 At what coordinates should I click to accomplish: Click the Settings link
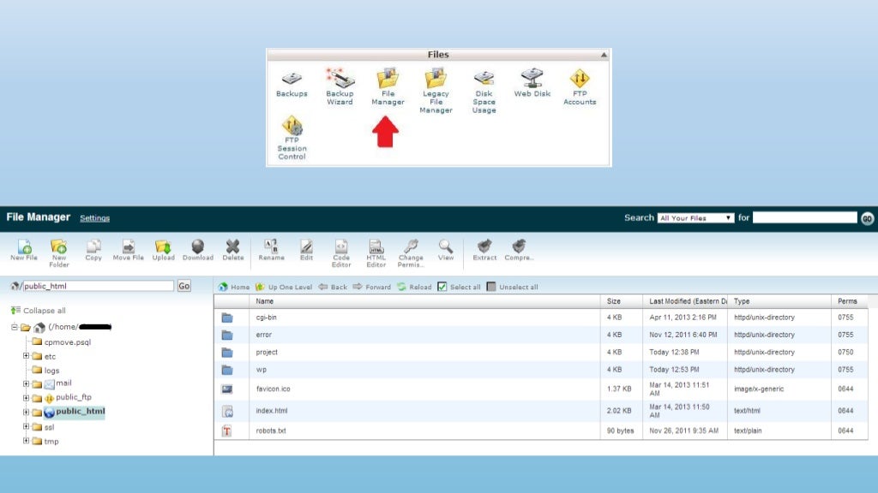[x=94, y=218]
